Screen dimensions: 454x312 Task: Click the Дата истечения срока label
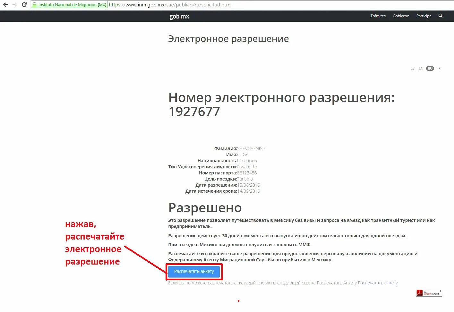pyautogui.click(x=211, y=191)
